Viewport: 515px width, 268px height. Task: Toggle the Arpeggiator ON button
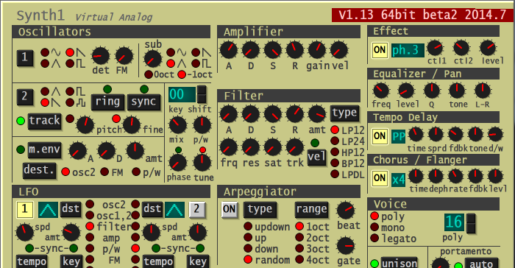click(x=230, y=209)
